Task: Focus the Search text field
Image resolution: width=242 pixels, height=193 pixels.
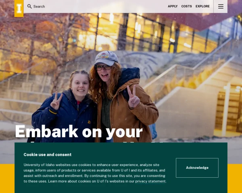Action: pyautogui.click(x=39, y=6)
